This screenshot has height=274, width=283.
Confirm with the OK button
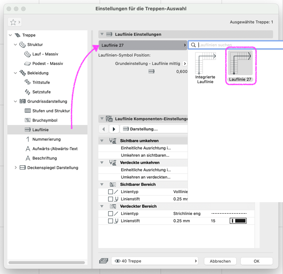[x=256, y=261]
